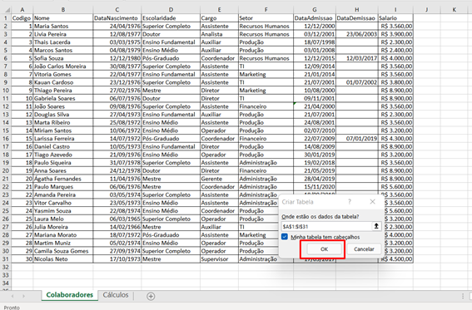472x310 pixels.
Task: Select the 'Thais Lacerda' name cell
Action: (x=63, y=42)
